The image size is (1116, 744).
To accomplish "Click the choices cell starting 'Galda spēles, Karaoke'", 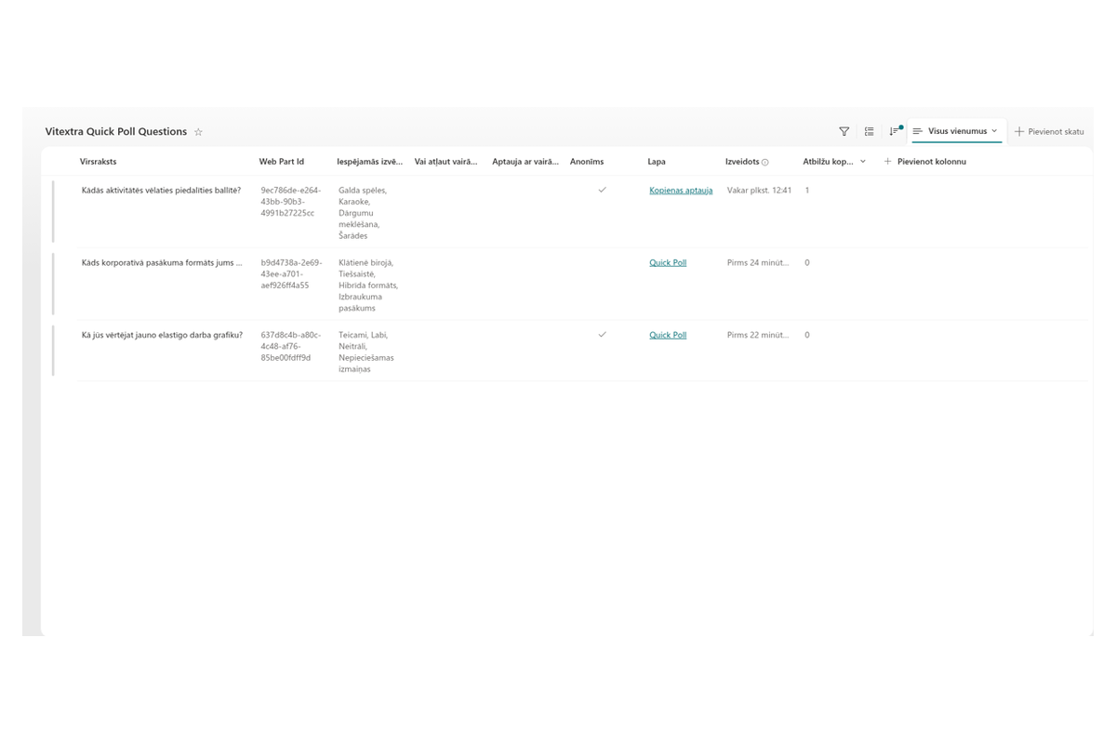I will [363, 213].
